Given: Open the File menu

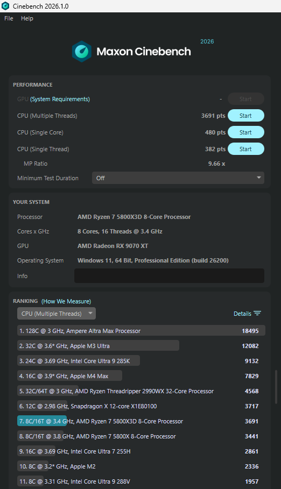Looking at the screenshot, I should [x=9, y=18].
